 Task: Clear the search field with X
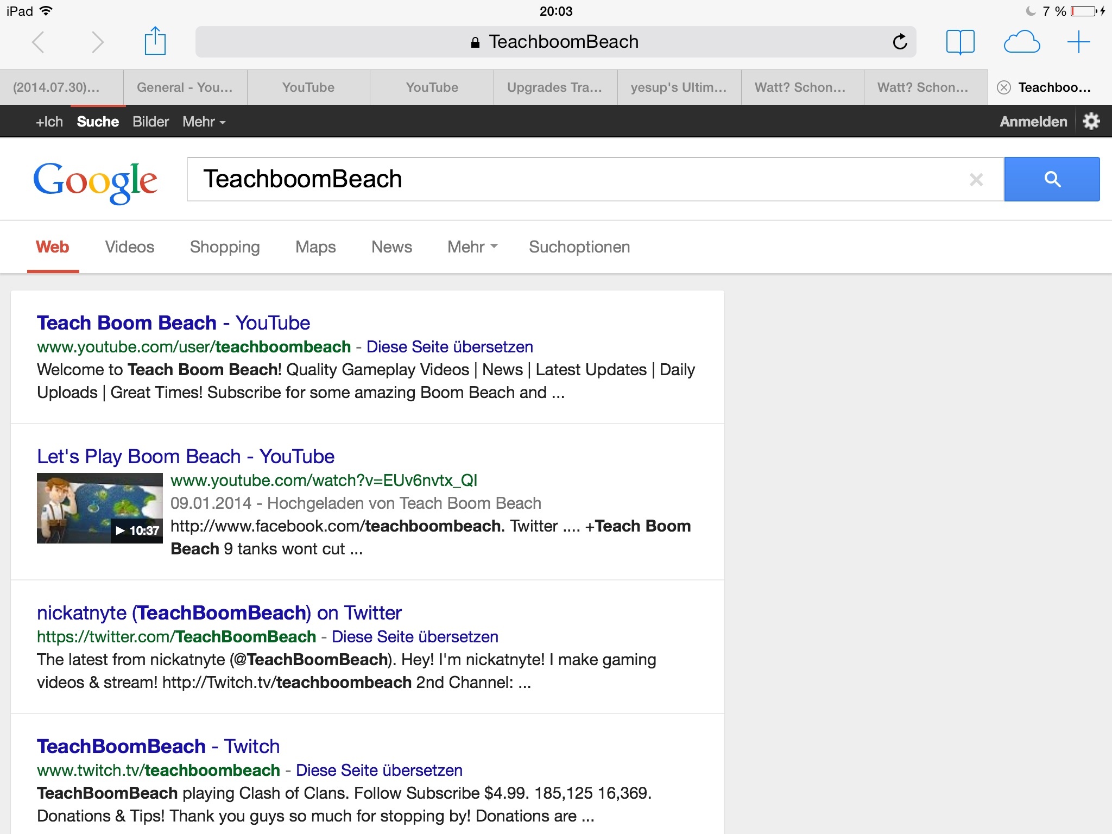click(x=976, y=180)
